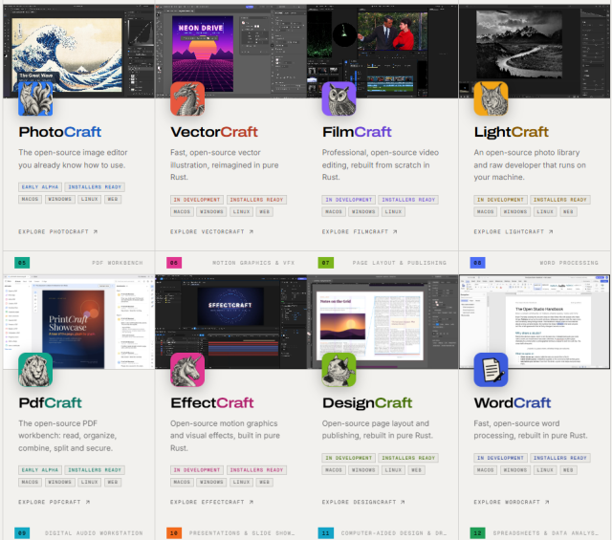
Task: Click the Linux tag under EffectCraft
Action: tap(241, 483)
